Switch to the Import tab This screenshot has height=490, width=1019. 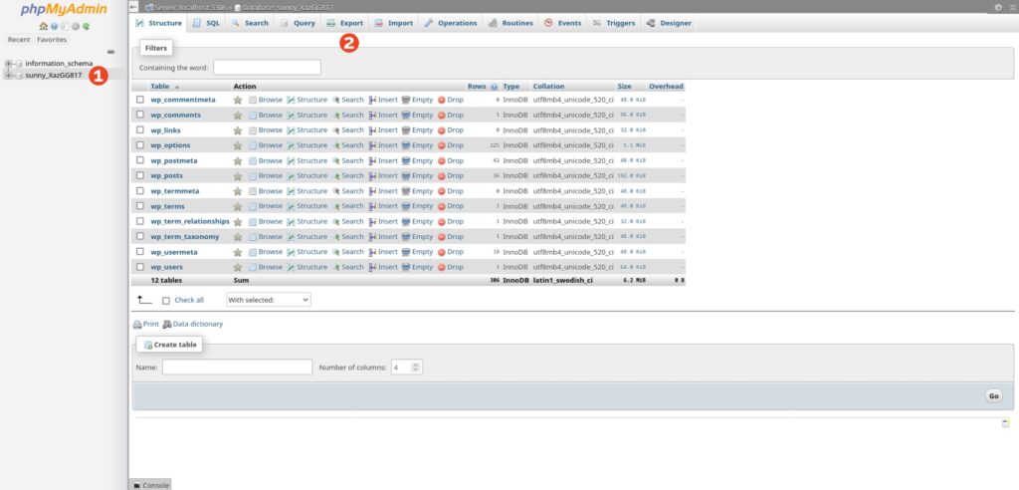pos(394,23)
